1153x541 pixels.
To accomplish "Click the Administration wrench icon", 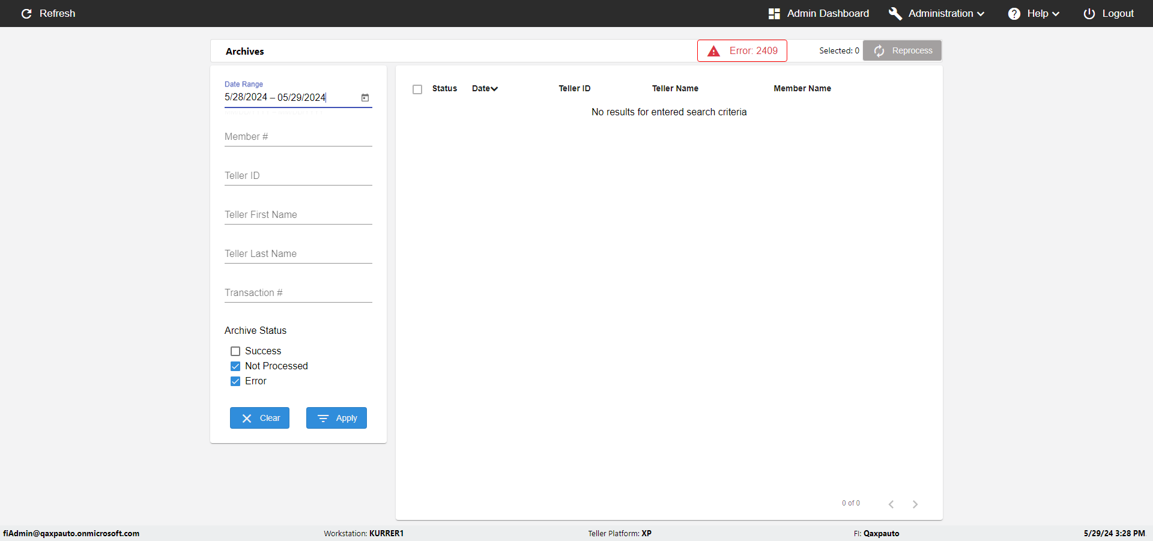I will (895, 13).
